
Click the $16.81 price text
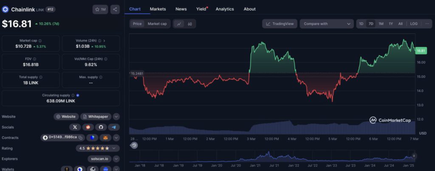click(17, 24)
